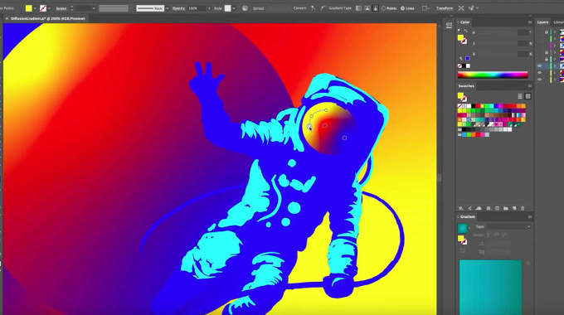This screenshot has width=564, height=315.
Task: Open the Gradient panel Type dropdown
Action: (x=508, y=226)
